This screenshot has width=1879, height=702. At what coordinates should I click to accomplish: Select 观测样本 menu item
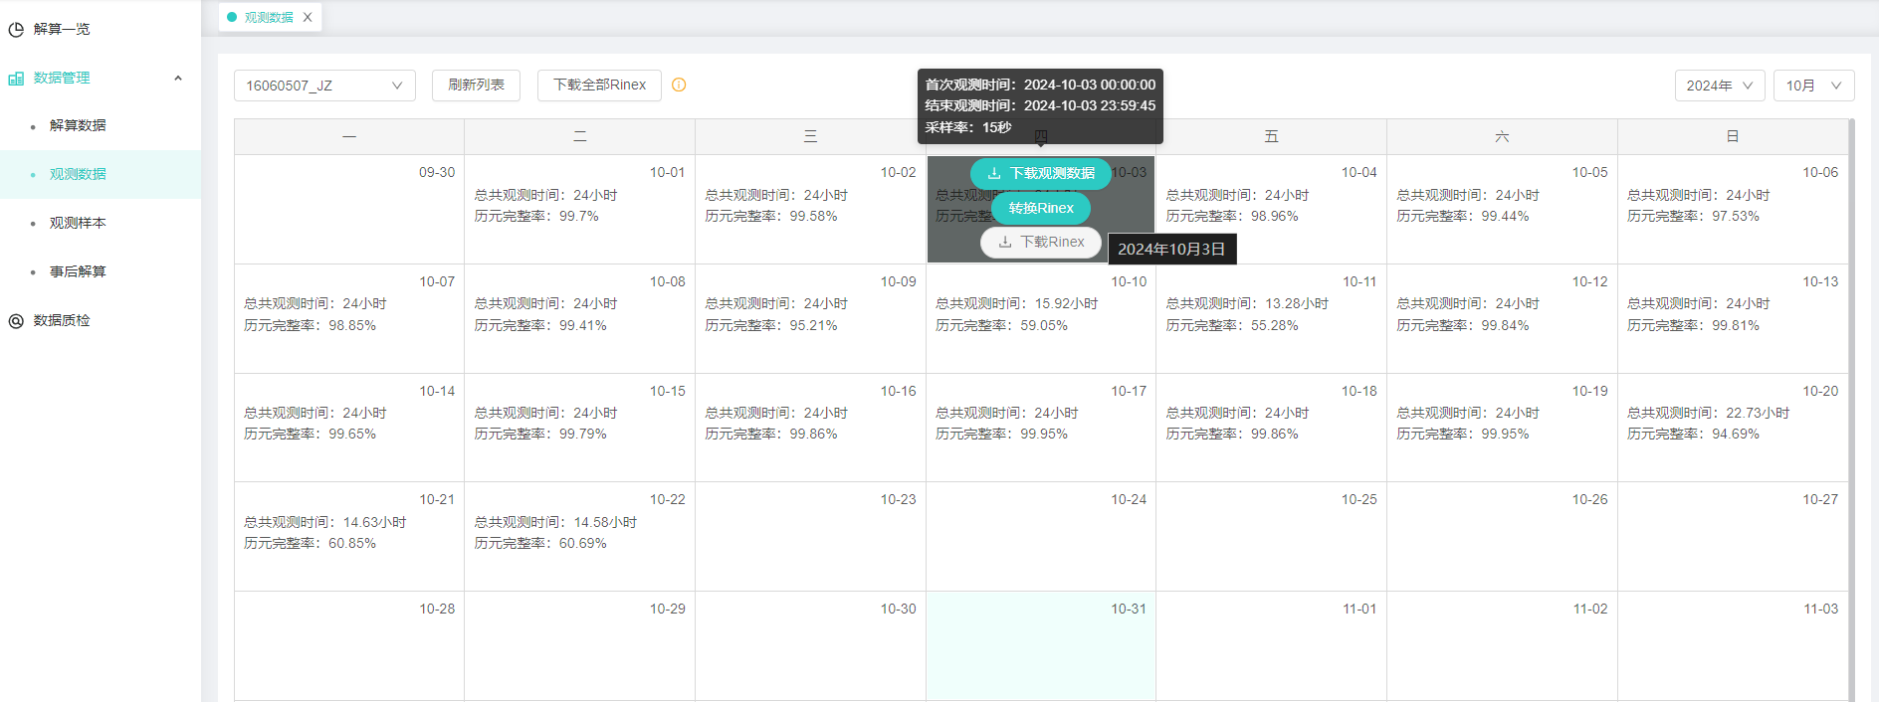tap(78, 224)
